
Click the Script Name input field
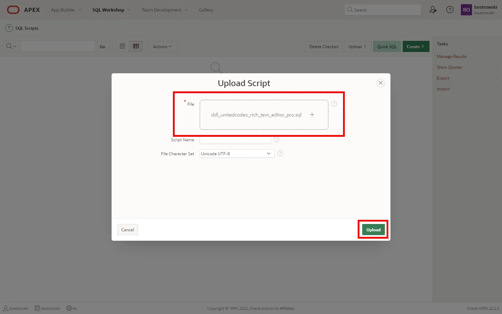click(x=235, y=140)
